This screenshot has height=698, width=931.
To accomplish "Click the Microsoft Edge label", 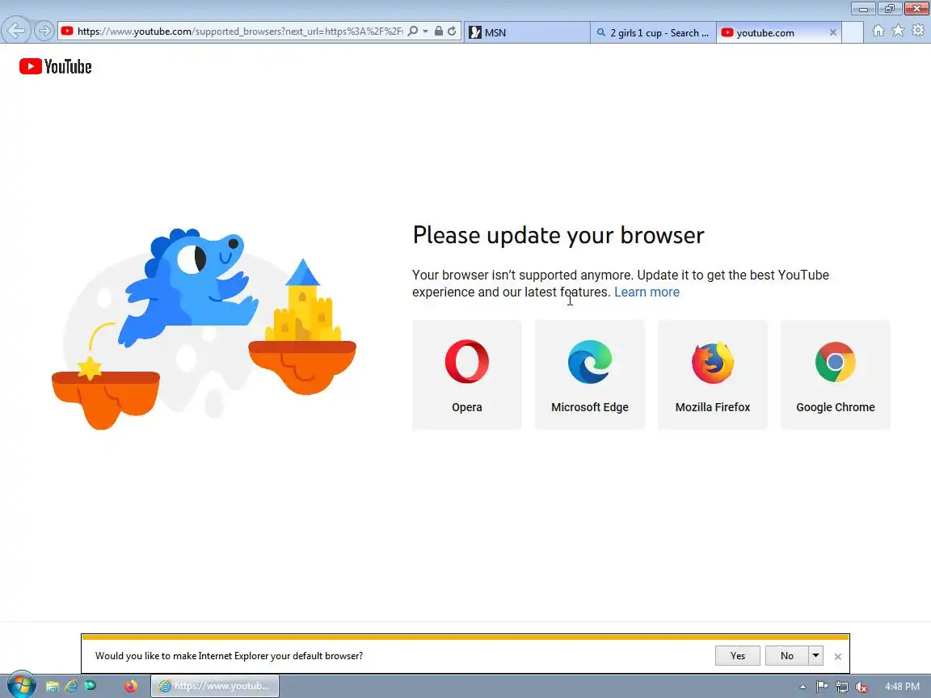I will [590, 407].
